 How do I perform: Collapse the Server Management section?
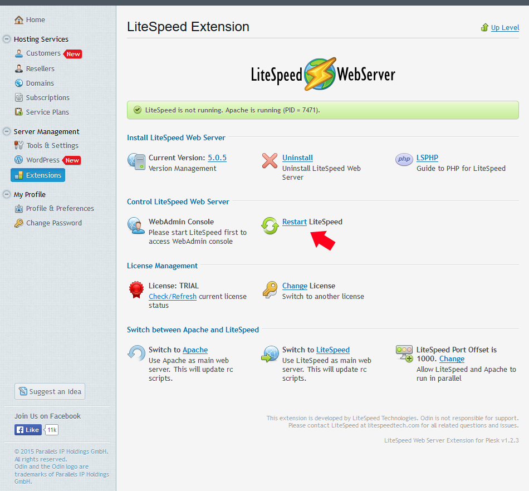pos(7,131)
